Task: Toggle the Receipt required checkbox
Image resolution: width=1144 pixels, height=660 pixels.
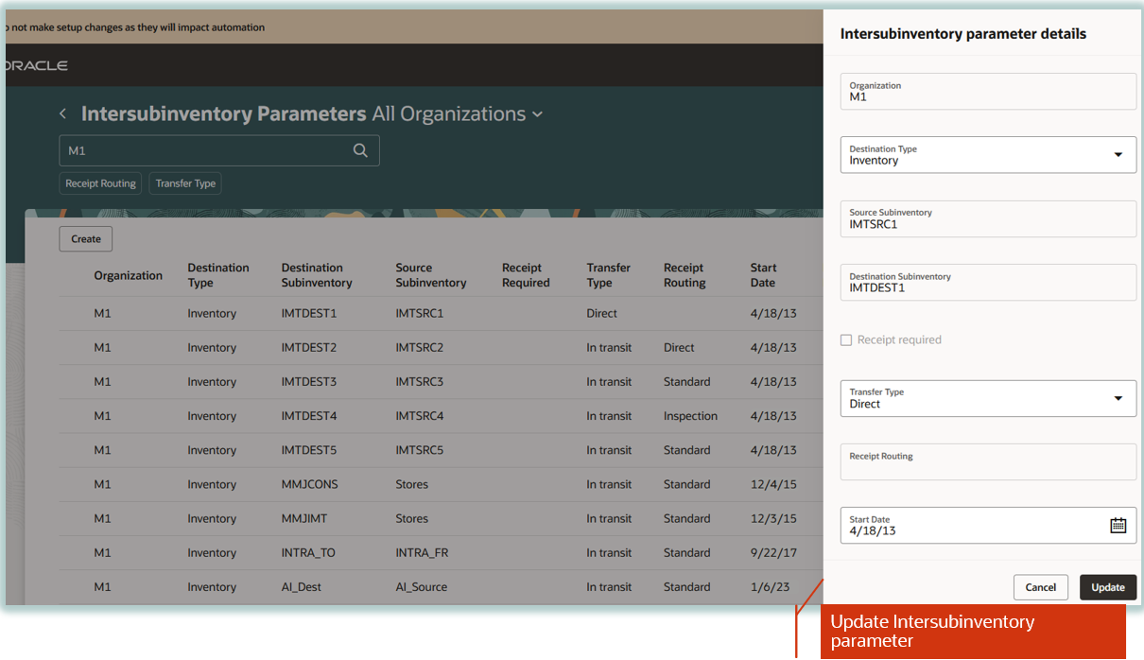Action: [846, 340]
